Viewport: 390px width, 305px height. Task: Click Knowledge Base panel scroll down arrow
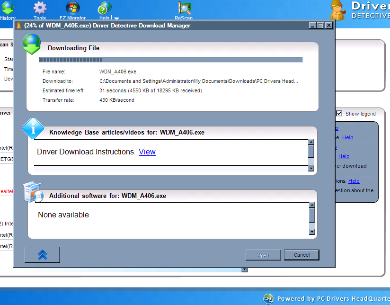click(x=311, y=168)
